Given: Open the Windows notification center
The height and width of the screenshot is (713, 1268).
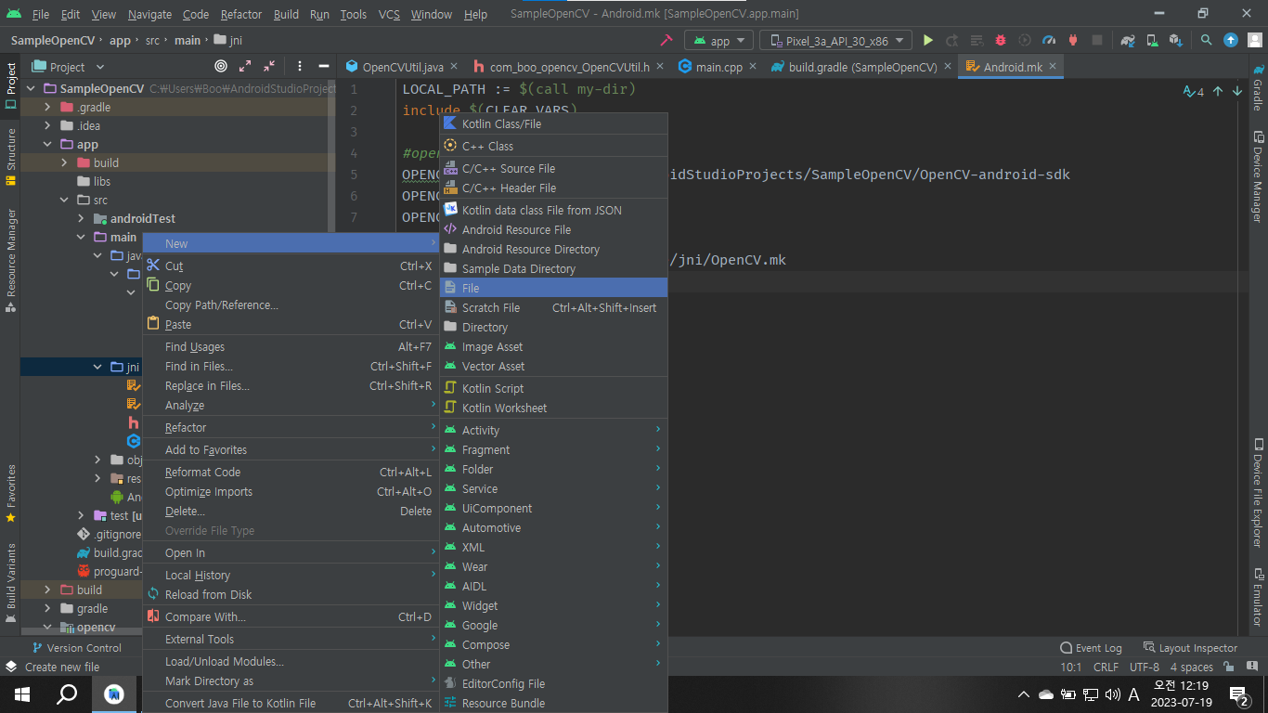Looking at the screenshot, I should click(x=1238, y=694).
